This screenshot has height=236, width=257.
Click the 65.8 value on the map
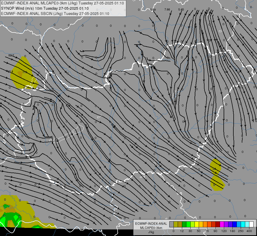(x=10, y=72)
